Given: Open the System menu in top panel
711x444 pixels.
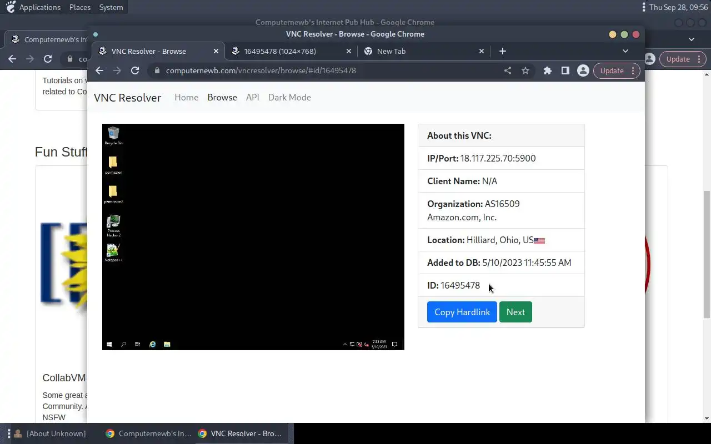Looking at the screenshot, I should 111,7.
